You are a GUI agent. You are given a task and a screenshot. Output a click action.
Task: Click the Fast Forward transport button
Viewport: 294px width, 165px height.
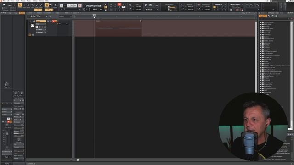pos(75,6)
